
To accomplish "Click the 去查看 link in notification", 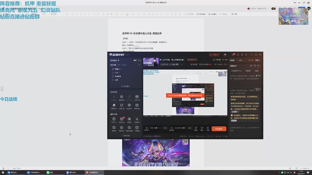I will pos(235,112).
